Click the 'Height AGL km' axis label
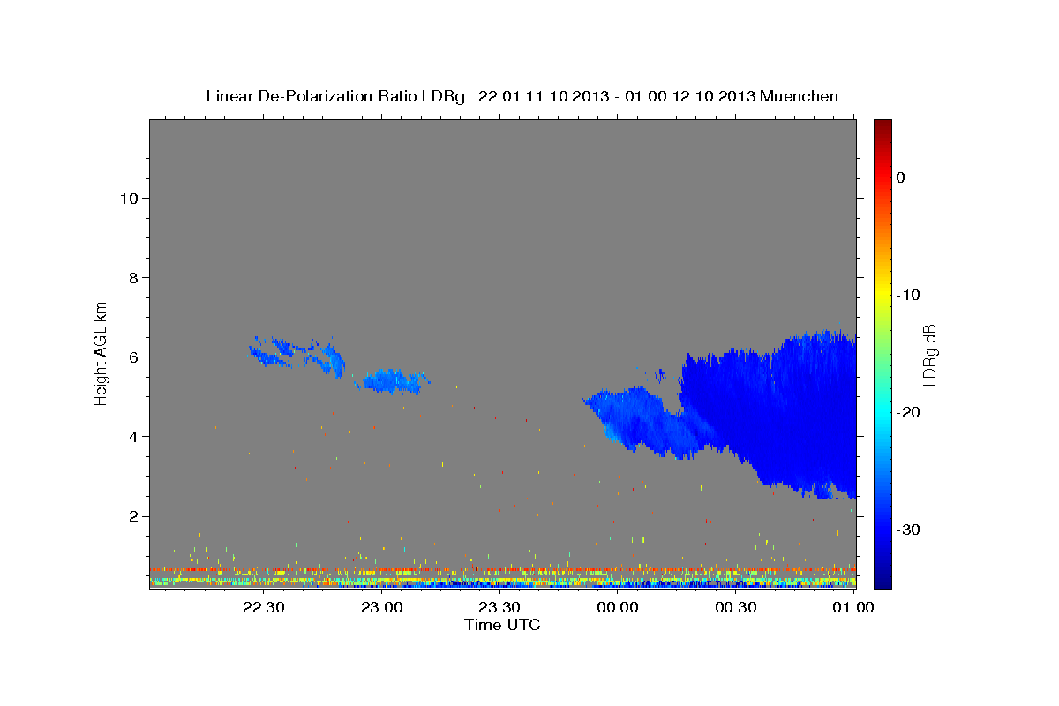The image size is (1059, 706). coord(101,353)
